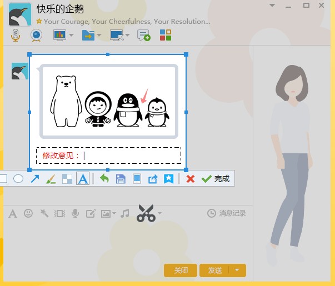
Task: Send a window shake icon
Action: click(59, 213)
